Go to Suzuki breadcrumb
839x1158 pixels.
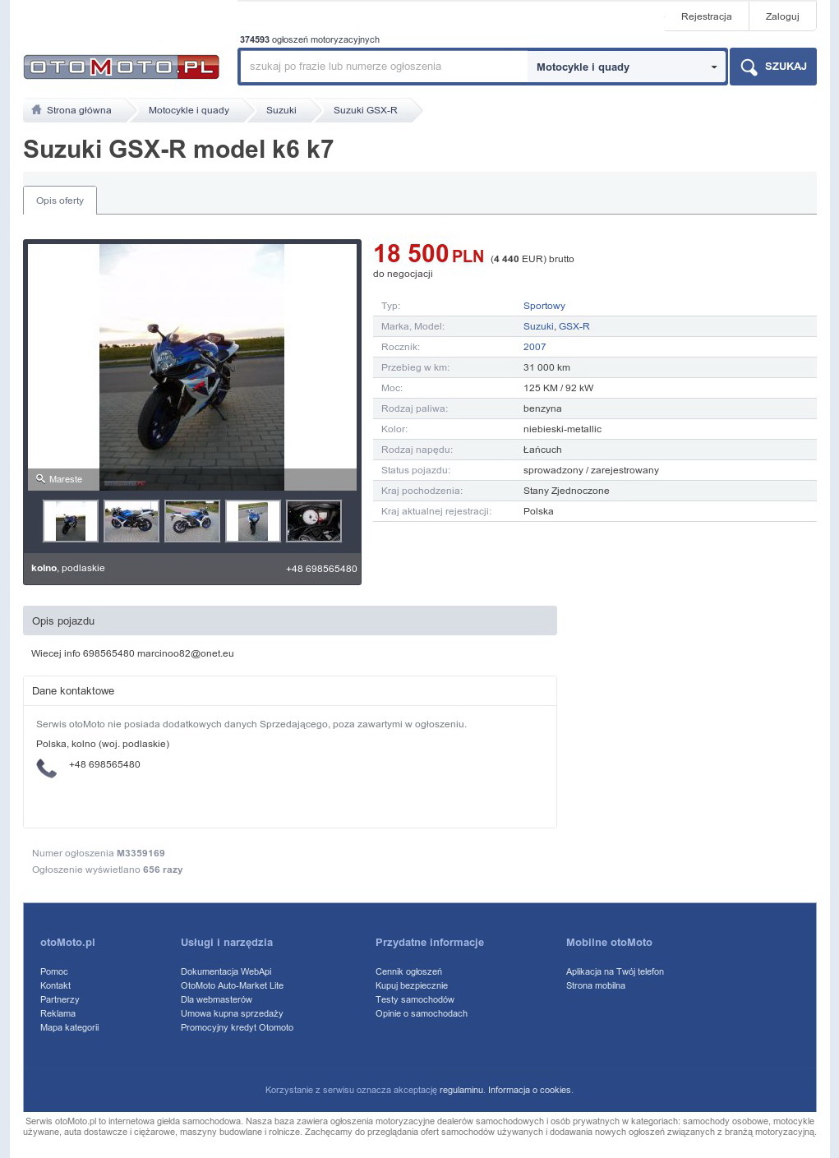click(x=281, y=110)
